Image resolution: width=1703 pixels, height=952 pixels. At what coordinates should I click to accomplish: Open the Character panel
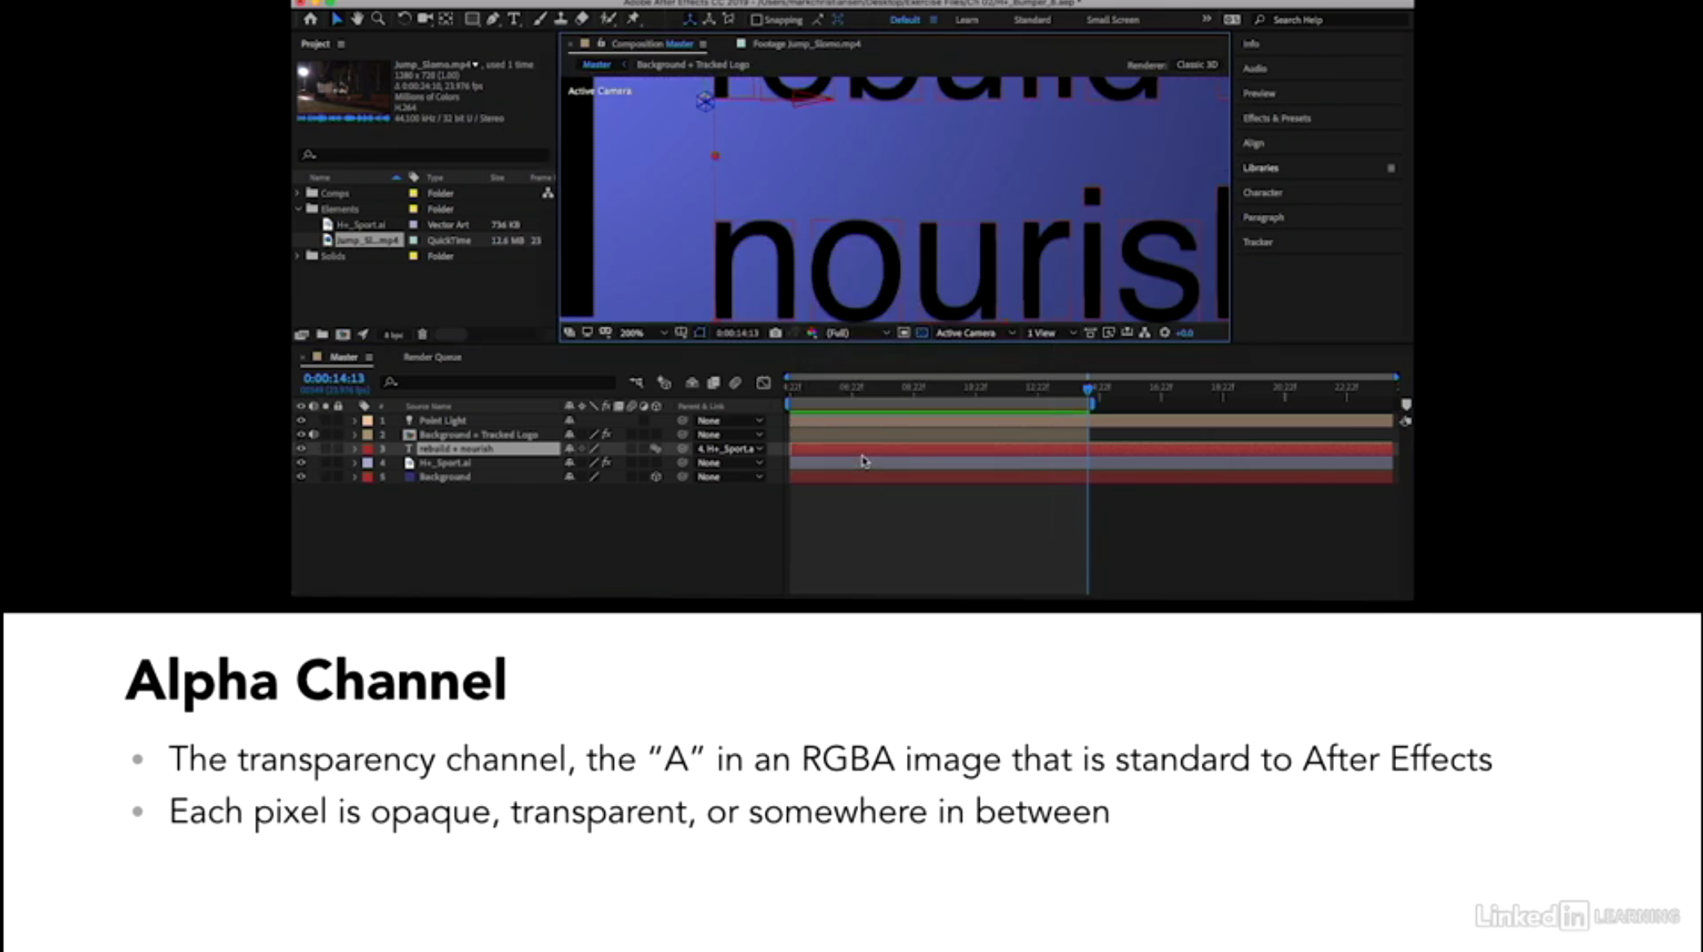1262,193
